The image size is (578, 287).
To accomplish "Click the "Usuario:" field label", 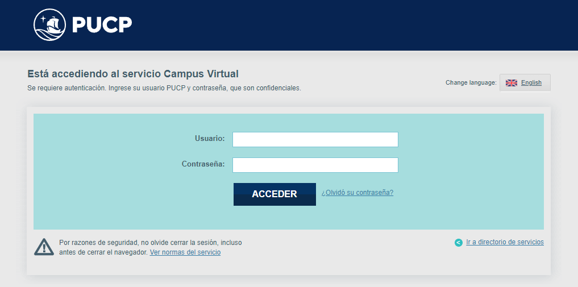I will tap(210, 138).
